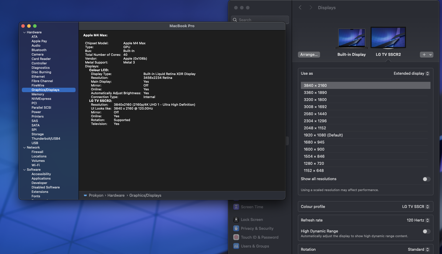Select Camera in the Hardware list
Image resolution: width=442 pixels, height=254 pixels.
tap(37, 54)
